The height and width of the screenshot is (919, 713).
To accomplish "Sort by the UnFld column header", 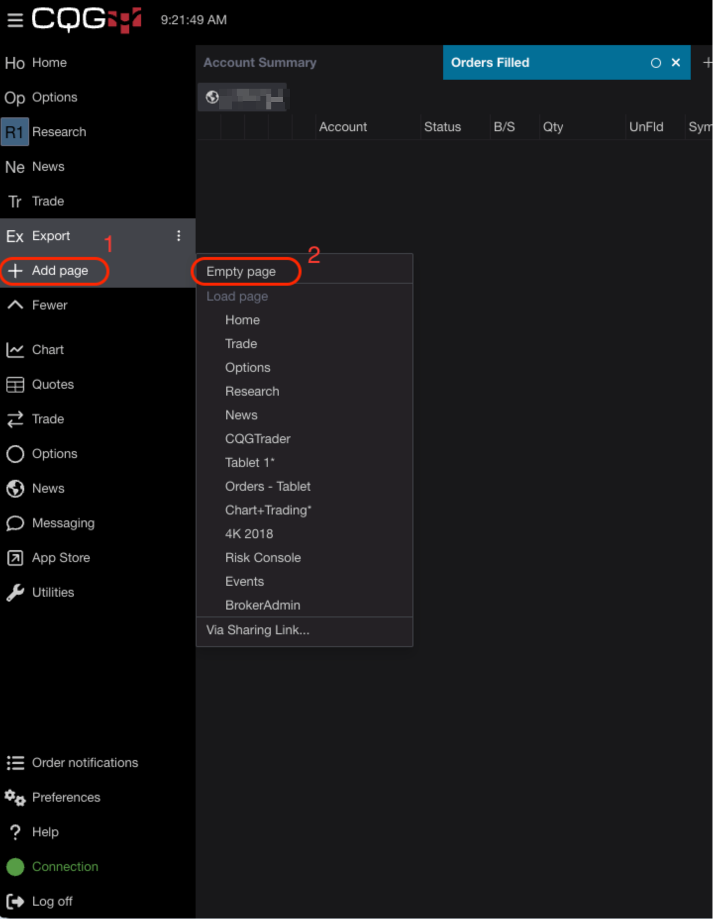I will [x=646, y=127].
